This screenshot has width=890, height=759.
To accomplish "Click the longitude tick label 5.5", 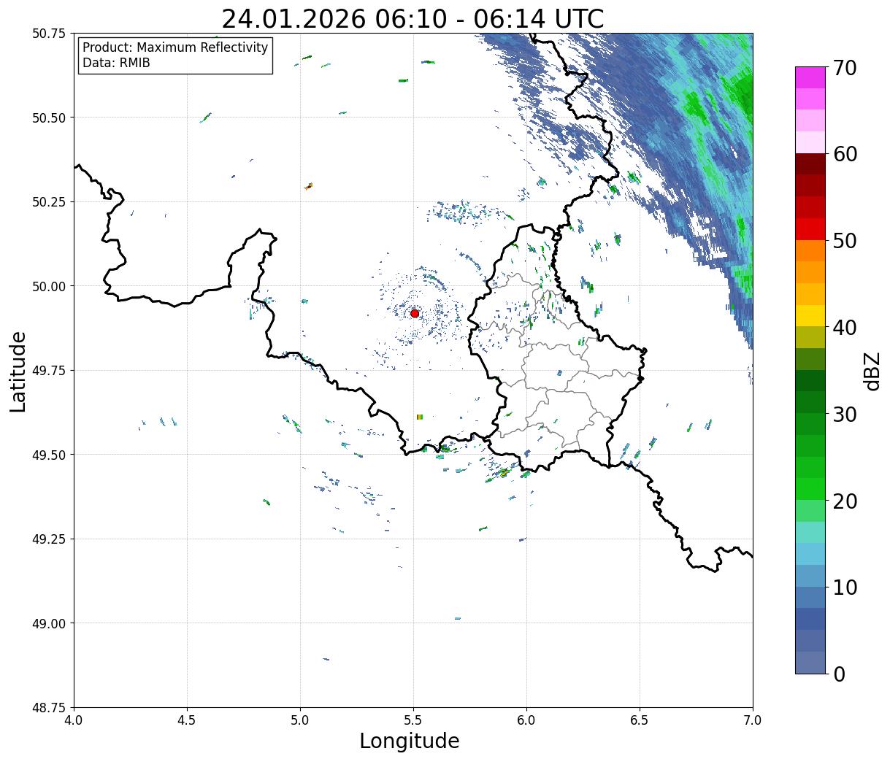I will [413, 720].
